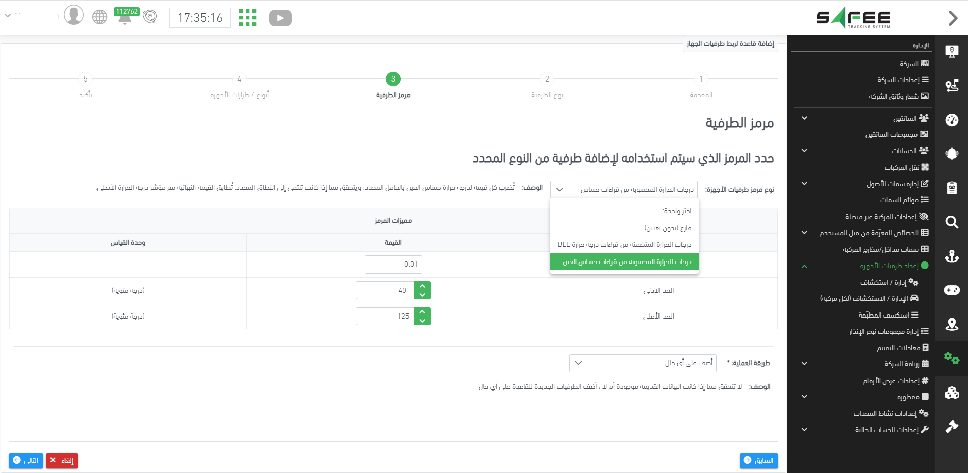
Task: Collapse the device parameters settings section
Action: (804, 266)
